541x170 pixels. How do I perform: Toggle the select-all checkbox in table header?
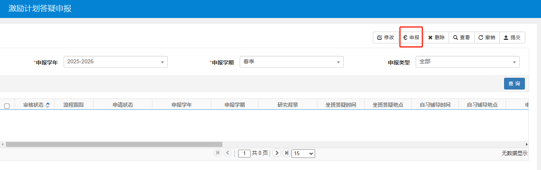[7, 106]
